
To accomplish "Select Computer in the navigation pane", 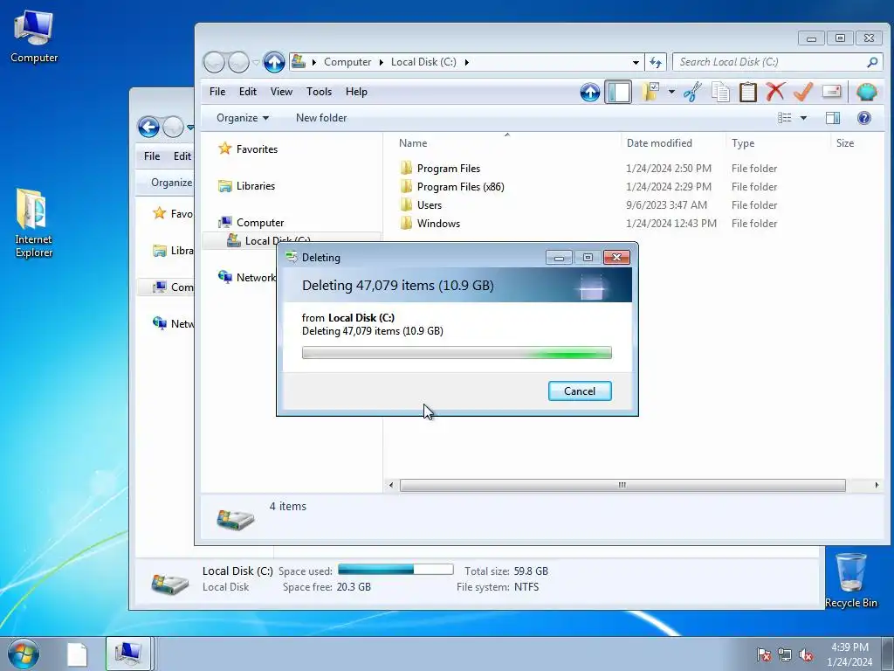I will [251, 223].
